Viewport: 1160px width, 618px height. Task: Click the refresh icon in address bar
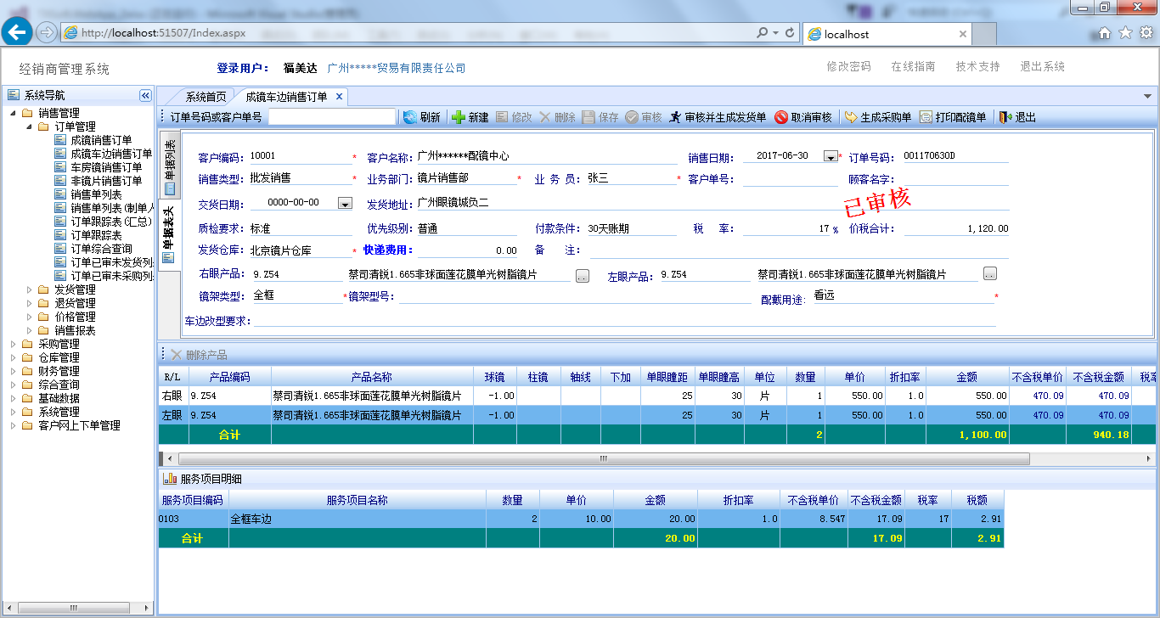pyautogui.click(x=790, y=33)
